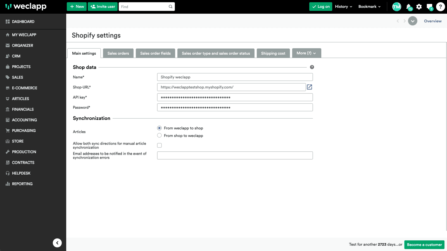Expand the More (7) tabs dropdown
Screen dimensions: 447x251
(x=306, y=53)
